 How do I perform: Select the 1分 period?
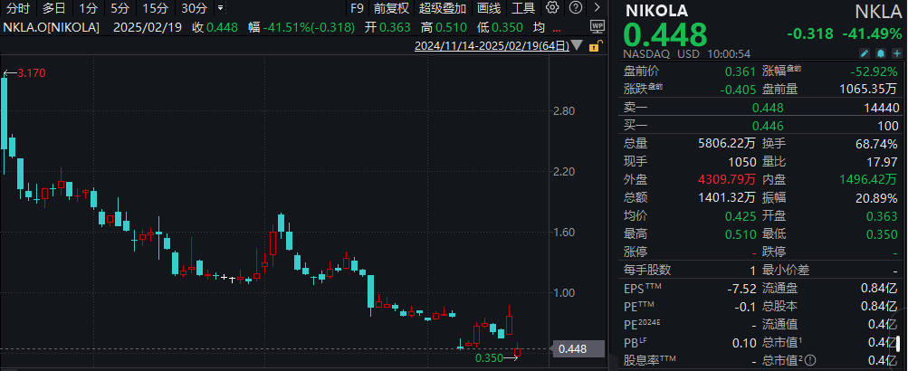pos(88,9)
